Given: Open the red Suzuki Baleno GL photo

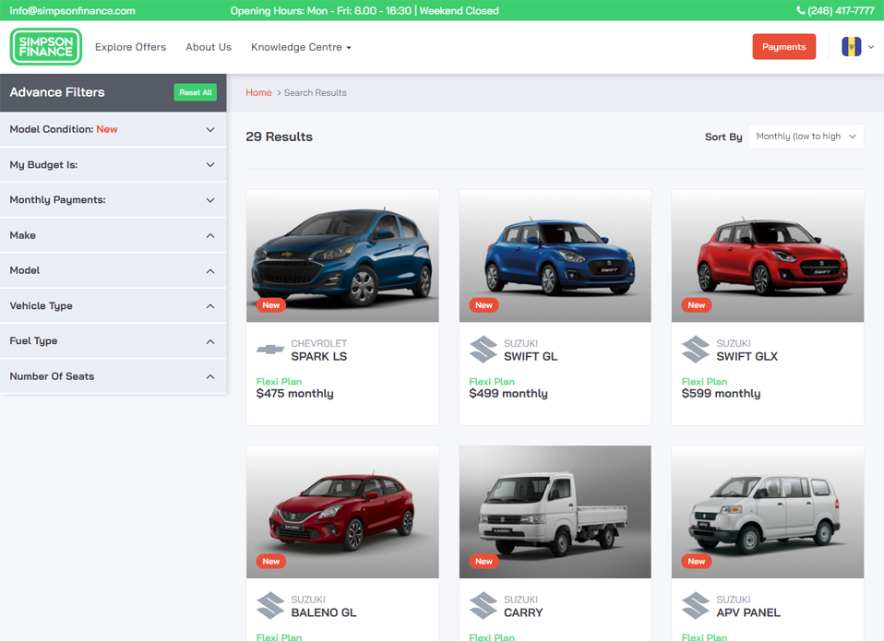Looking at the screenshot, I should (x=342, y=512).
